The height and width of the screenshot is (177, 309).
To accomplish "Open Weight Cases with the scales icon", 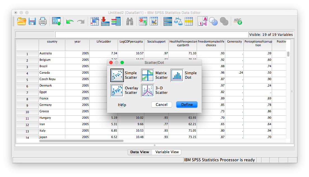I will (178, 21).
